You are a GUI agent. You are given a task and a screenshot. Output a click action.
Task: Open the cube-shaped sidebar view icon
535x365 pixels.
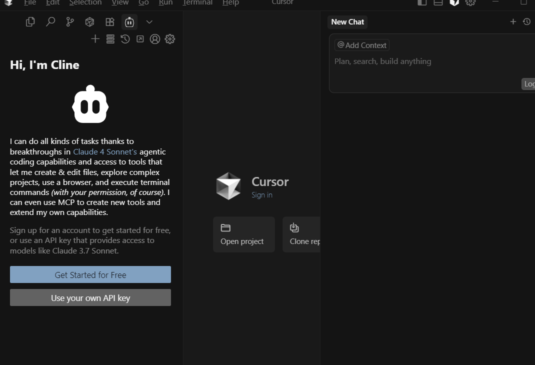[x=89, y=22]
